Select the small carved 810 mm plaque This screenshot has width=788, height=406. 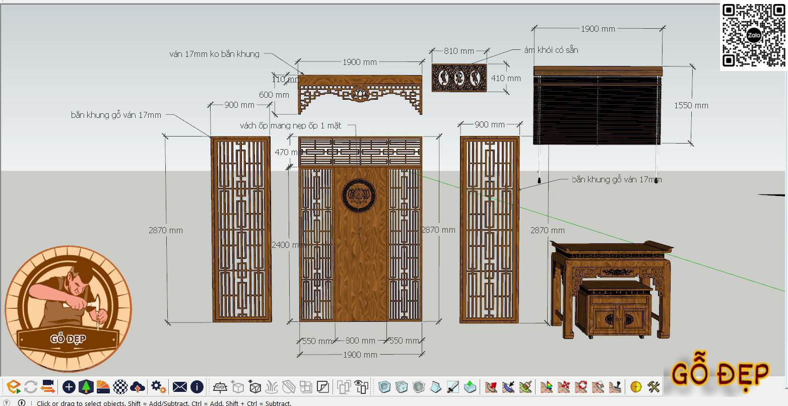(x=459, y=78)
